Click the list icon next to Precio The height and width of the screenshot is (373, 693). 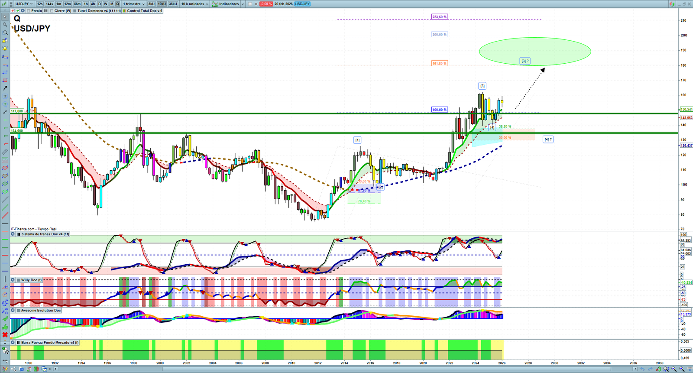pyautogui.click(x=46, y=11)
